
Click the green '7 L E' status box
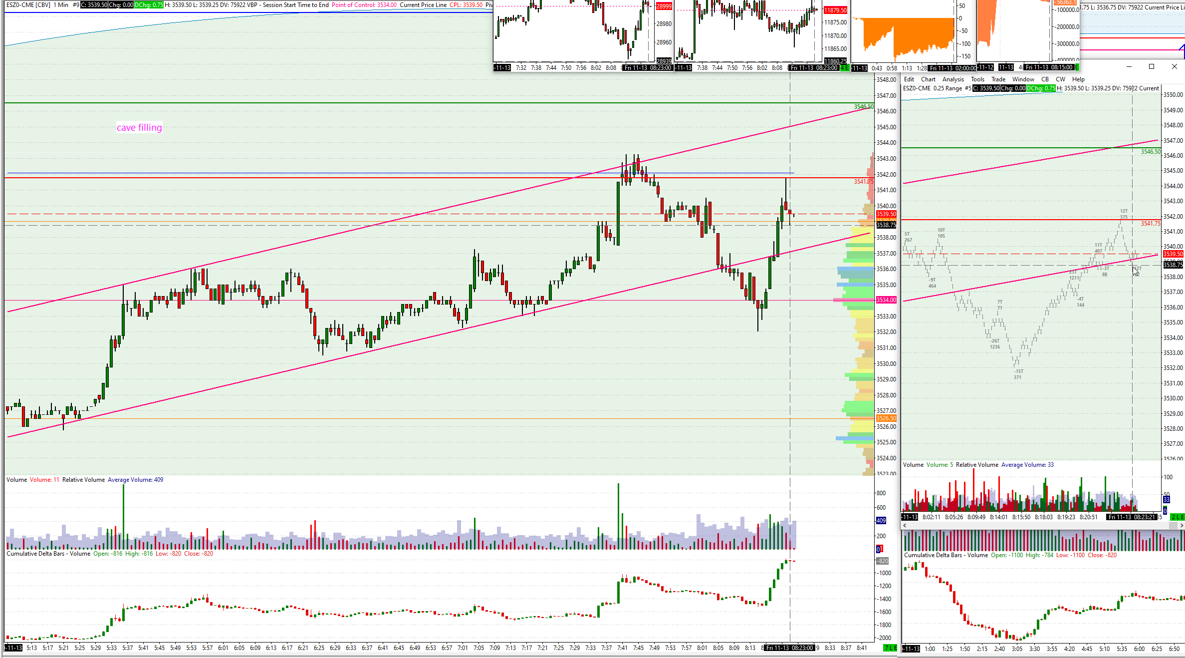click(x=890, y=648)
